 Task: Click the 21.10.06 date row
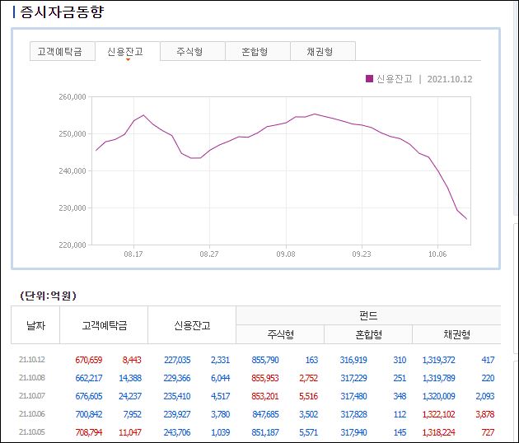(32, 414)
